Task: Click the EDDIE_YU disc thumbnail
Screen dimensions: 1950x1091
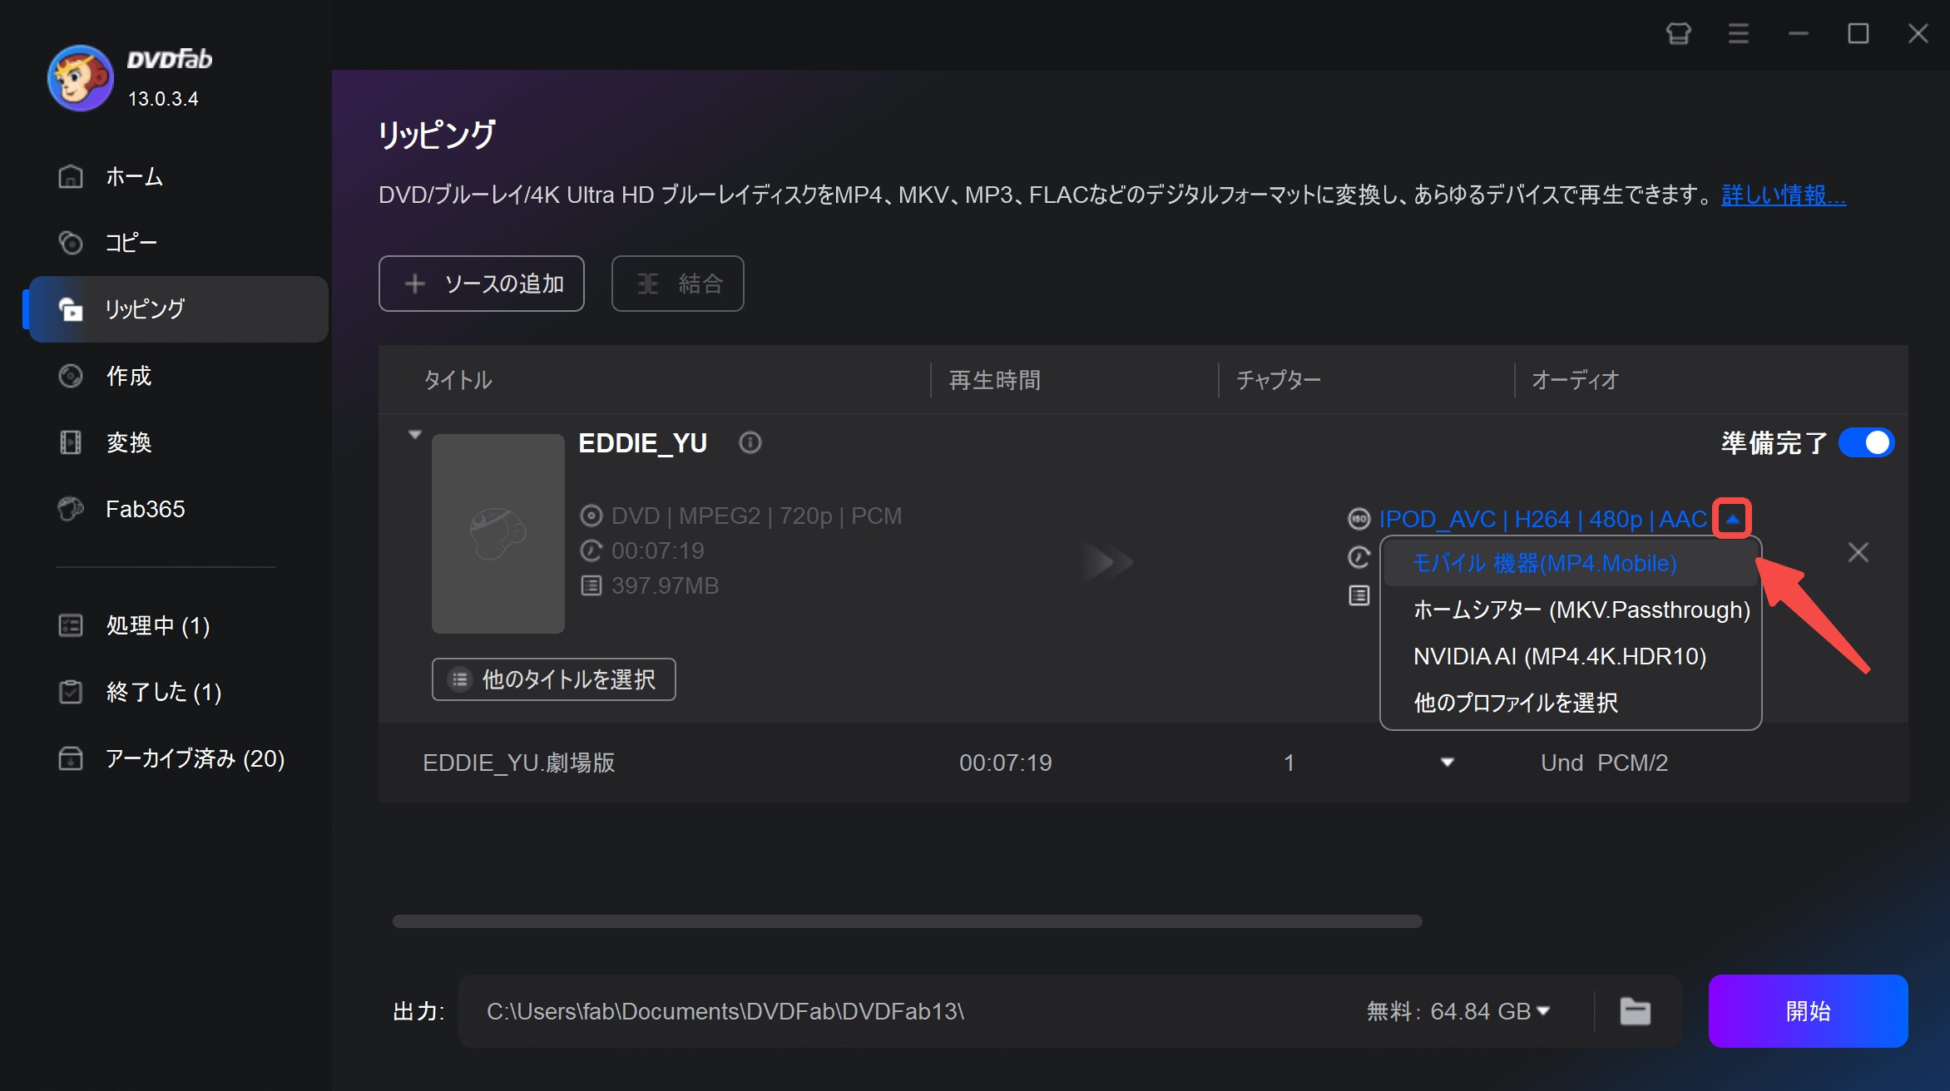Action: [x=498, y=533]
